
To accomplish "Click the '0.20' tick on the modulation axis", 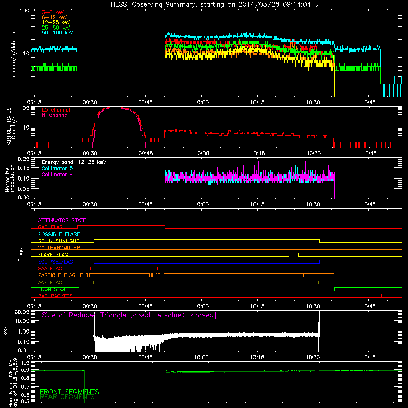I will click(x=23, y=159).
